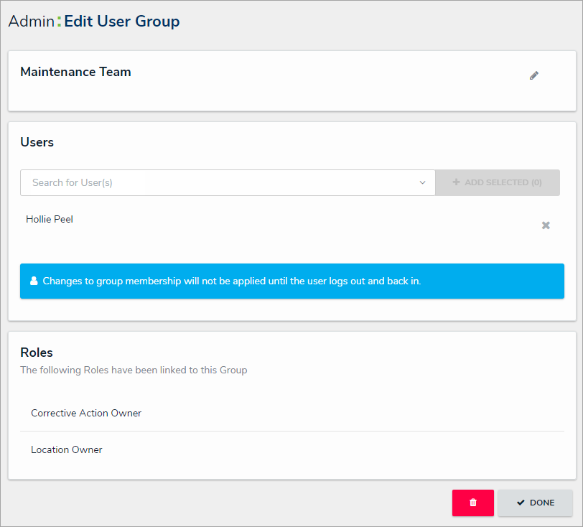Remove Hollie Peel using the X icon

click(x=546, y=225)
